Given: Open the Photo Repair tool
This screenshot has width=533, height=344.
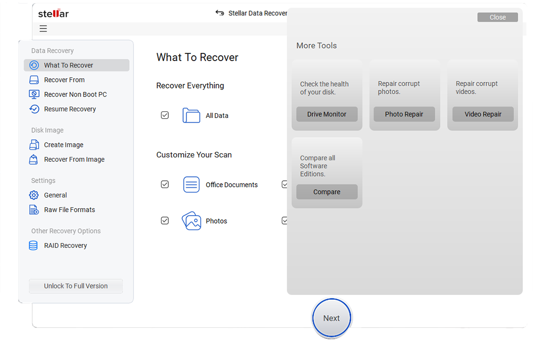Looking at the screenshot, I should point(404,114).
